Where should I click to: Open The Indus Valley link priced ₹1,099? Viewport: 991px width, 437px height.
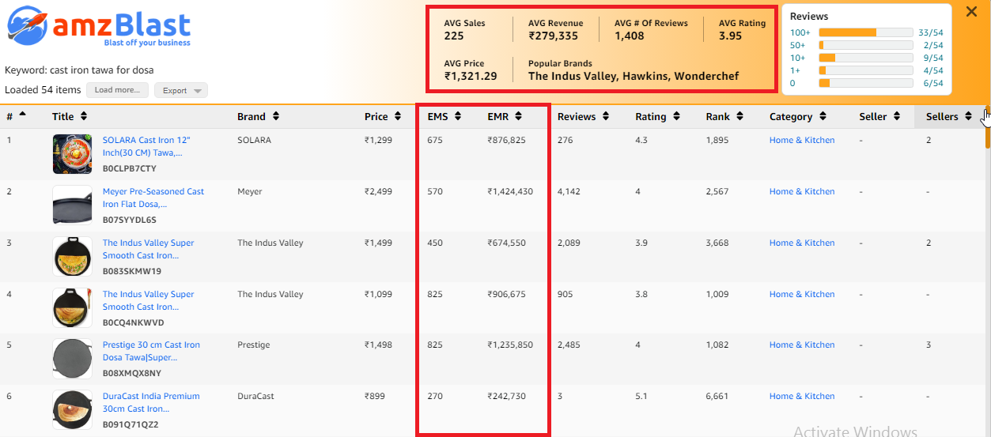148,300
